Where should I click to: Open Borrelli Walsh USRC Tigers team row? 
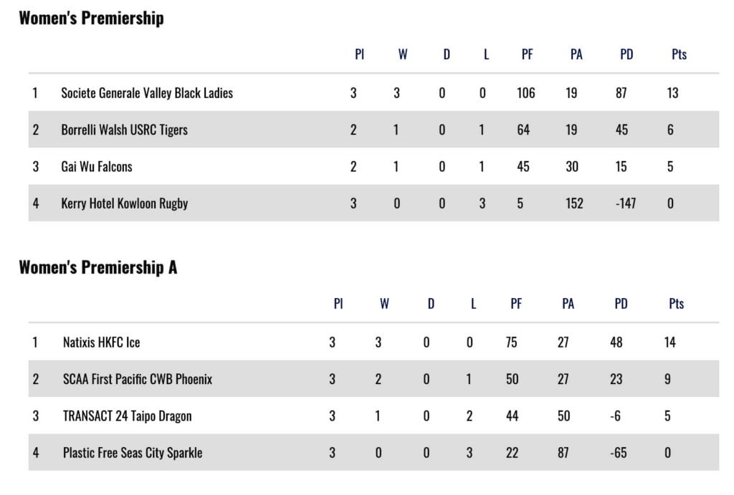124,130
